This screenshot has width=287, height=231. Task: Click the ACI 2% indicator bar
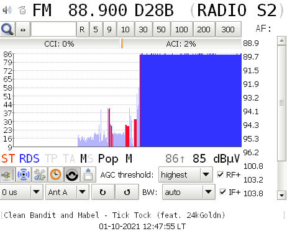(x=182, y=43)
